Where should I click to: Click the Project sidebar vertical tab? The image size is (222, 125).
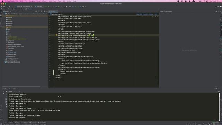click(1, 14)
